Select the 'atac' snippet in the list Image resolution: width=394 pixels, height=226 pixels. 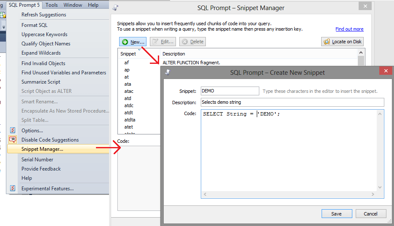click(x=128, y=91)
